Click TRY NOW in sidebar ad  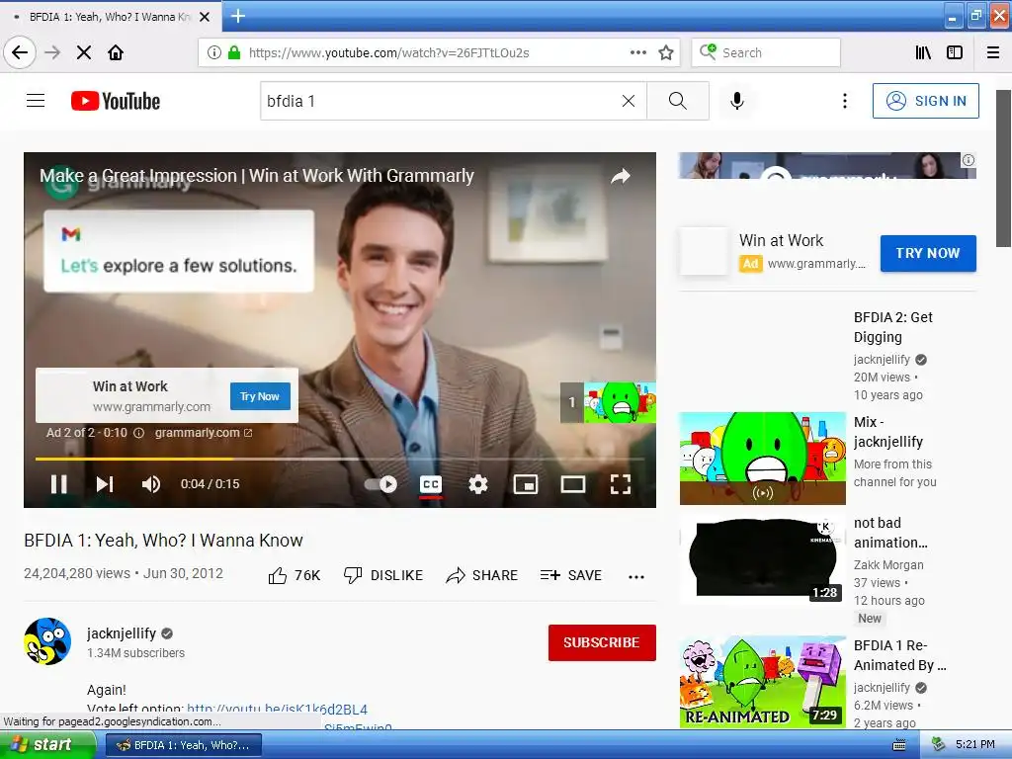point(928,254)
